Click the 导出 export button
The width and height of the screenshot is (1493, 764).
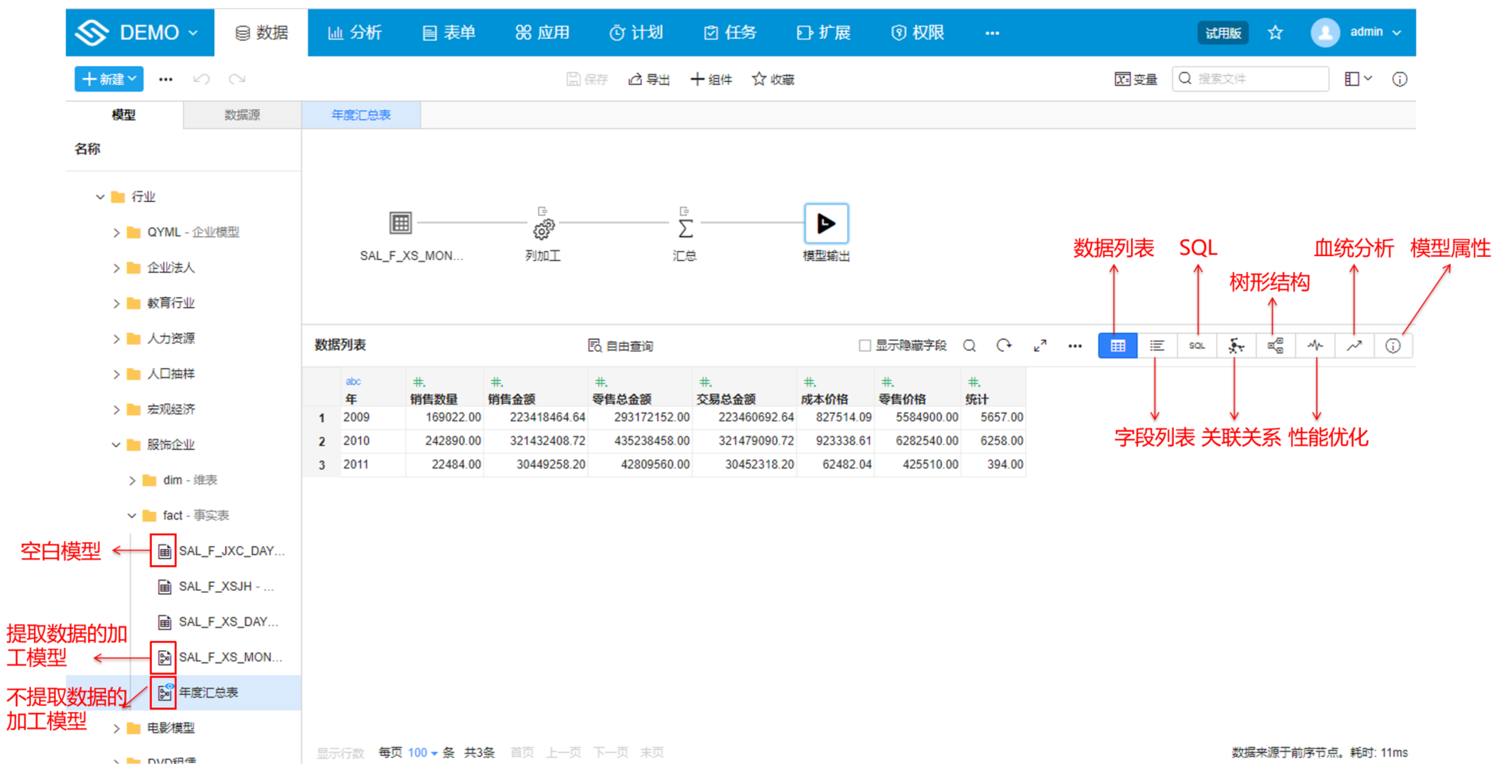649,79
